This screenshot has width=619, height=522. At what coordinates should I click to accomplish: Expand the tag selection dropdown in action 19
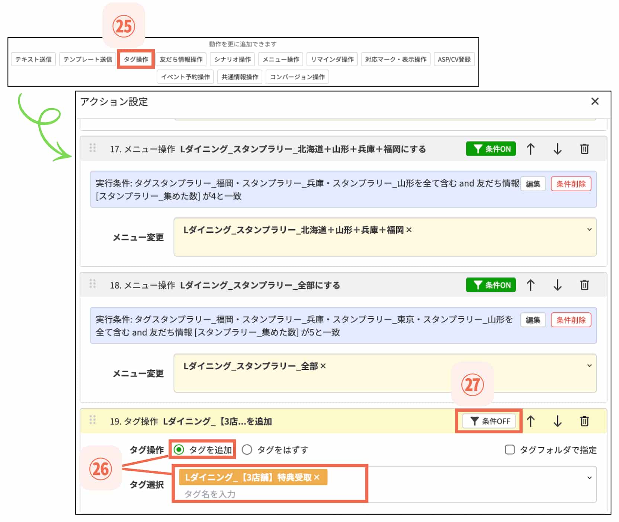[x=589, y=478]
